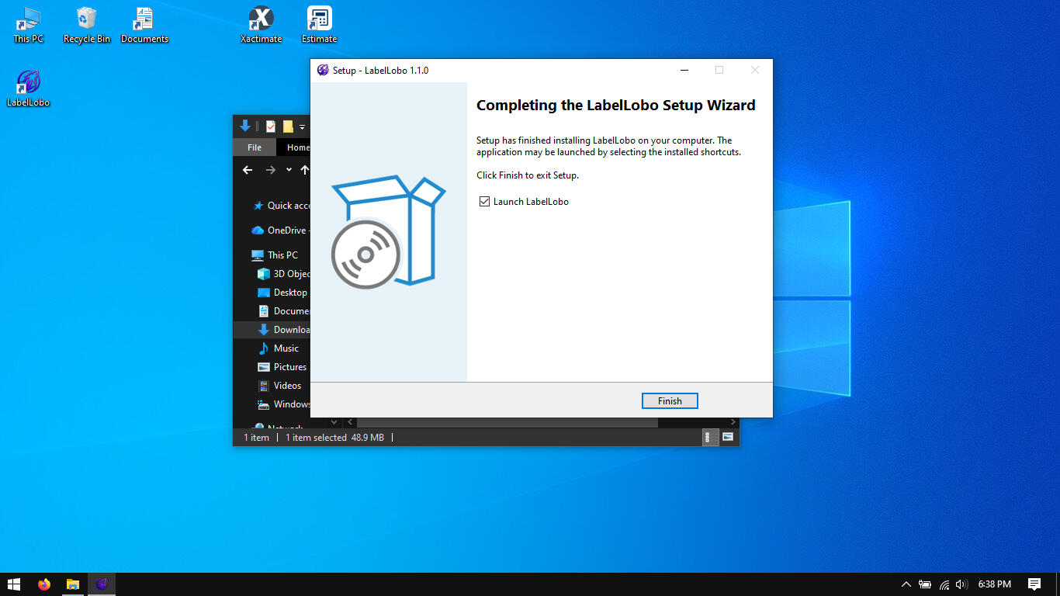
Task: Click the Finish button
Action: pos(670,401)
